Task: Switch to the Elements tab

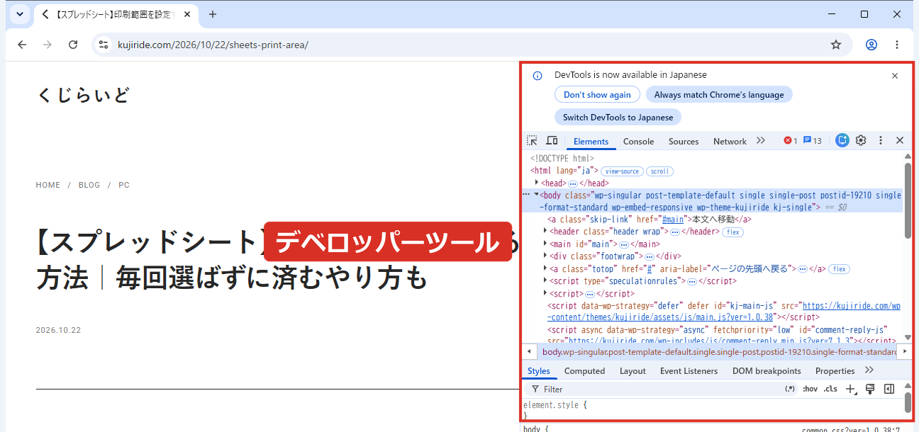Action: pos(591,141)
